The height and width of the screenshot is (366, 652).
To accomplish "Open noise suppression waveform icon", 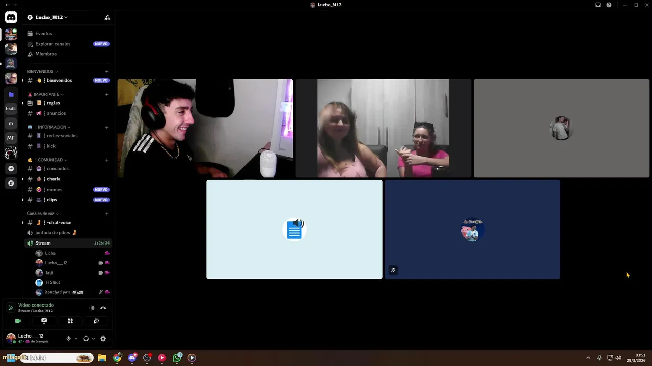I will pos(92,308).
